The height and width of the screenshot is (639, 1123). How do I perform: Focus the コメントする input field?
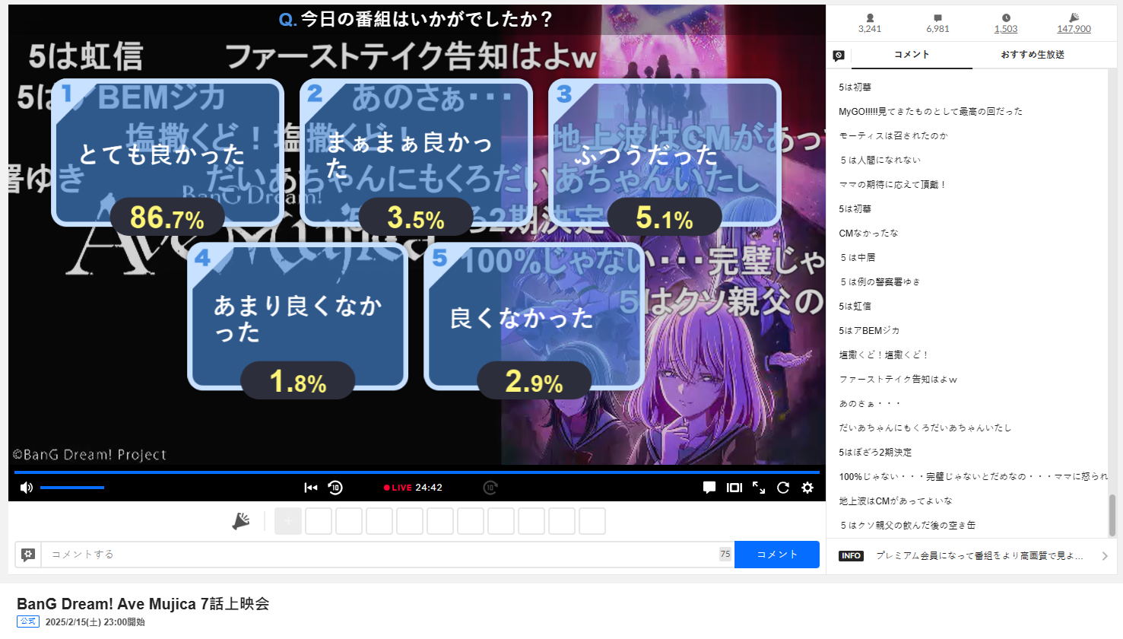point(379,555)
